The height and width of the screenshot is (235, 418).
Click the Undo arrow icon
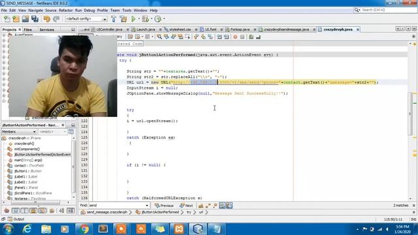click(x=47, y=19)
